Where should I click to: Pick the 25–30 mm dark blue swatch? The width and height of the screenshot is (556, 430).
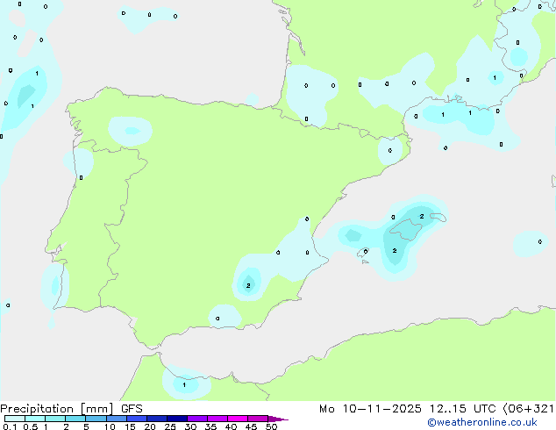pos(177,419)
